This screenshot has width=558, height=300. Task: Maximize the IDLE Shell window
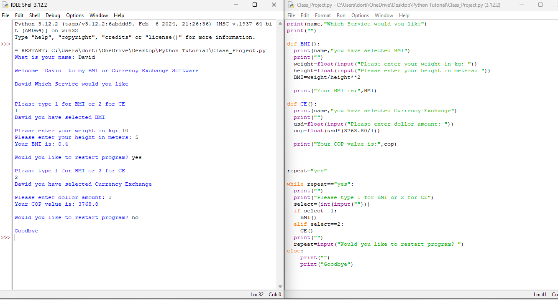tap(255, 5)
